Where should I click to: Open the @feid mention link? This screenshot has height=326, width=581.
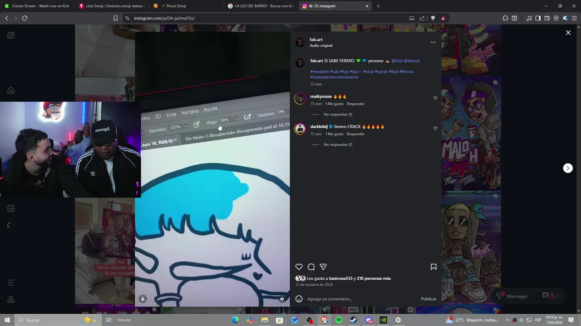click(397, 61)
